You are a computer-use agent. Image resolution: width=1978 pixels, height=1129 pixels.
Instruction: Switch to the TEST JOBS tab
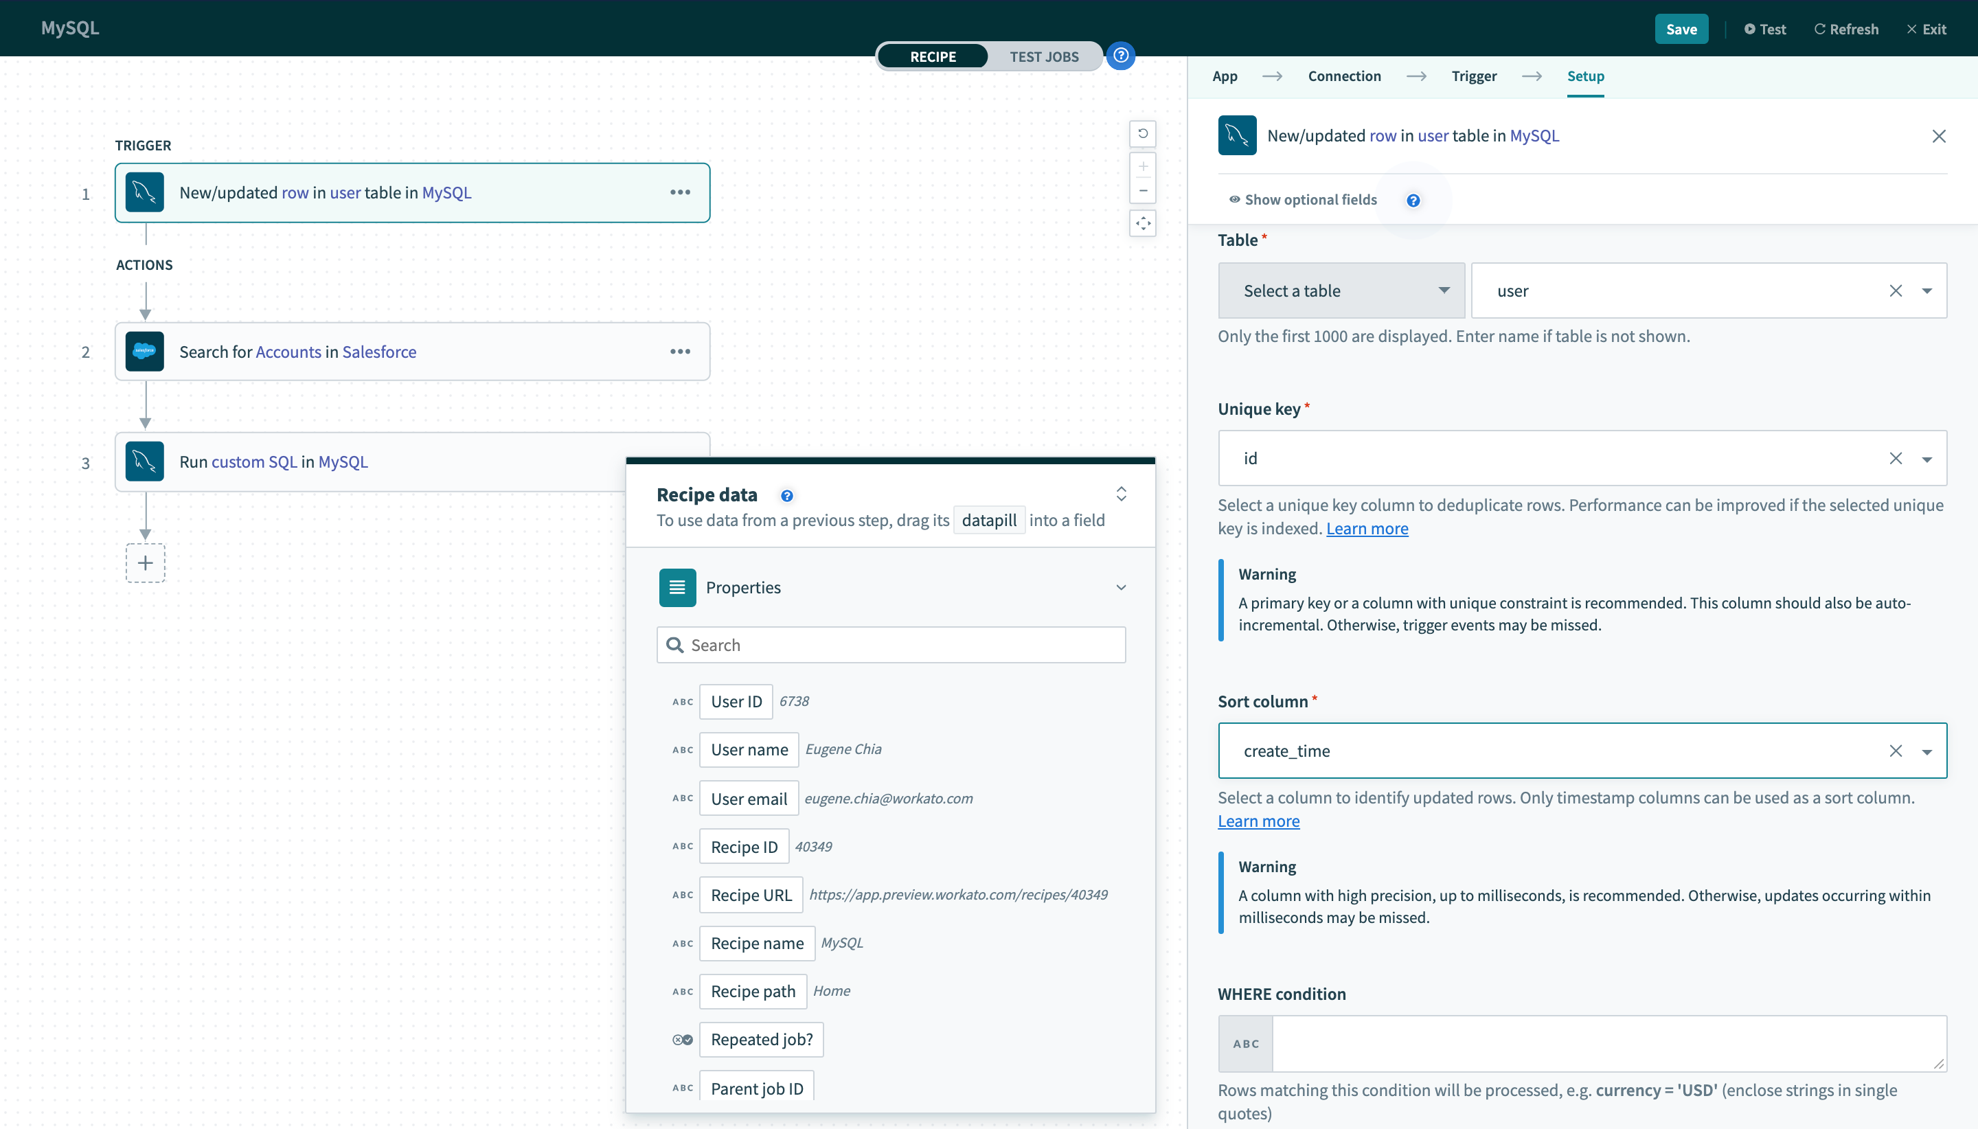1045,56
